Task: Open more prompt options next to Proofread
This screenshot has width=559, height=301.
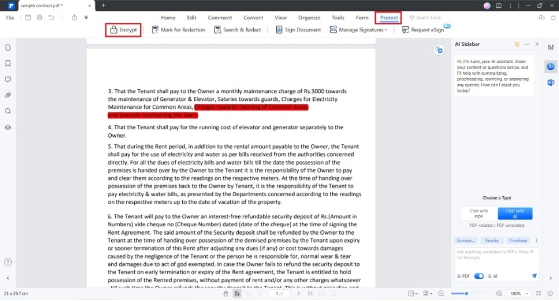Action: pyautogui.click(x=536, y=241)
